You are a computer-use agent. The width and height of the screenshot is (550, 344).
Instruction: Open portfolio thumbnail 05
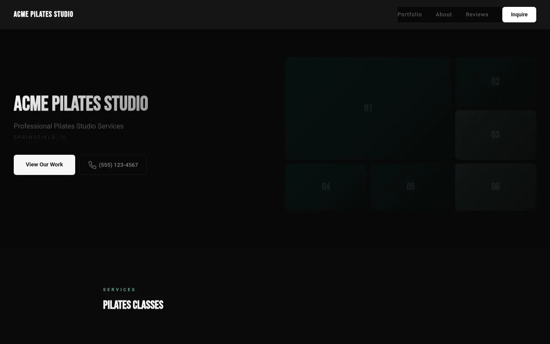410,187
